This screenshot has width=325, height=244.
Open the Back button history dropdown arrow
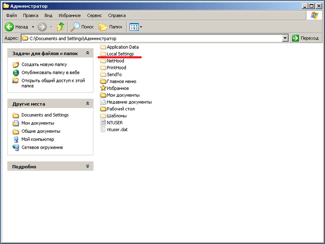(x=33, y=27)
